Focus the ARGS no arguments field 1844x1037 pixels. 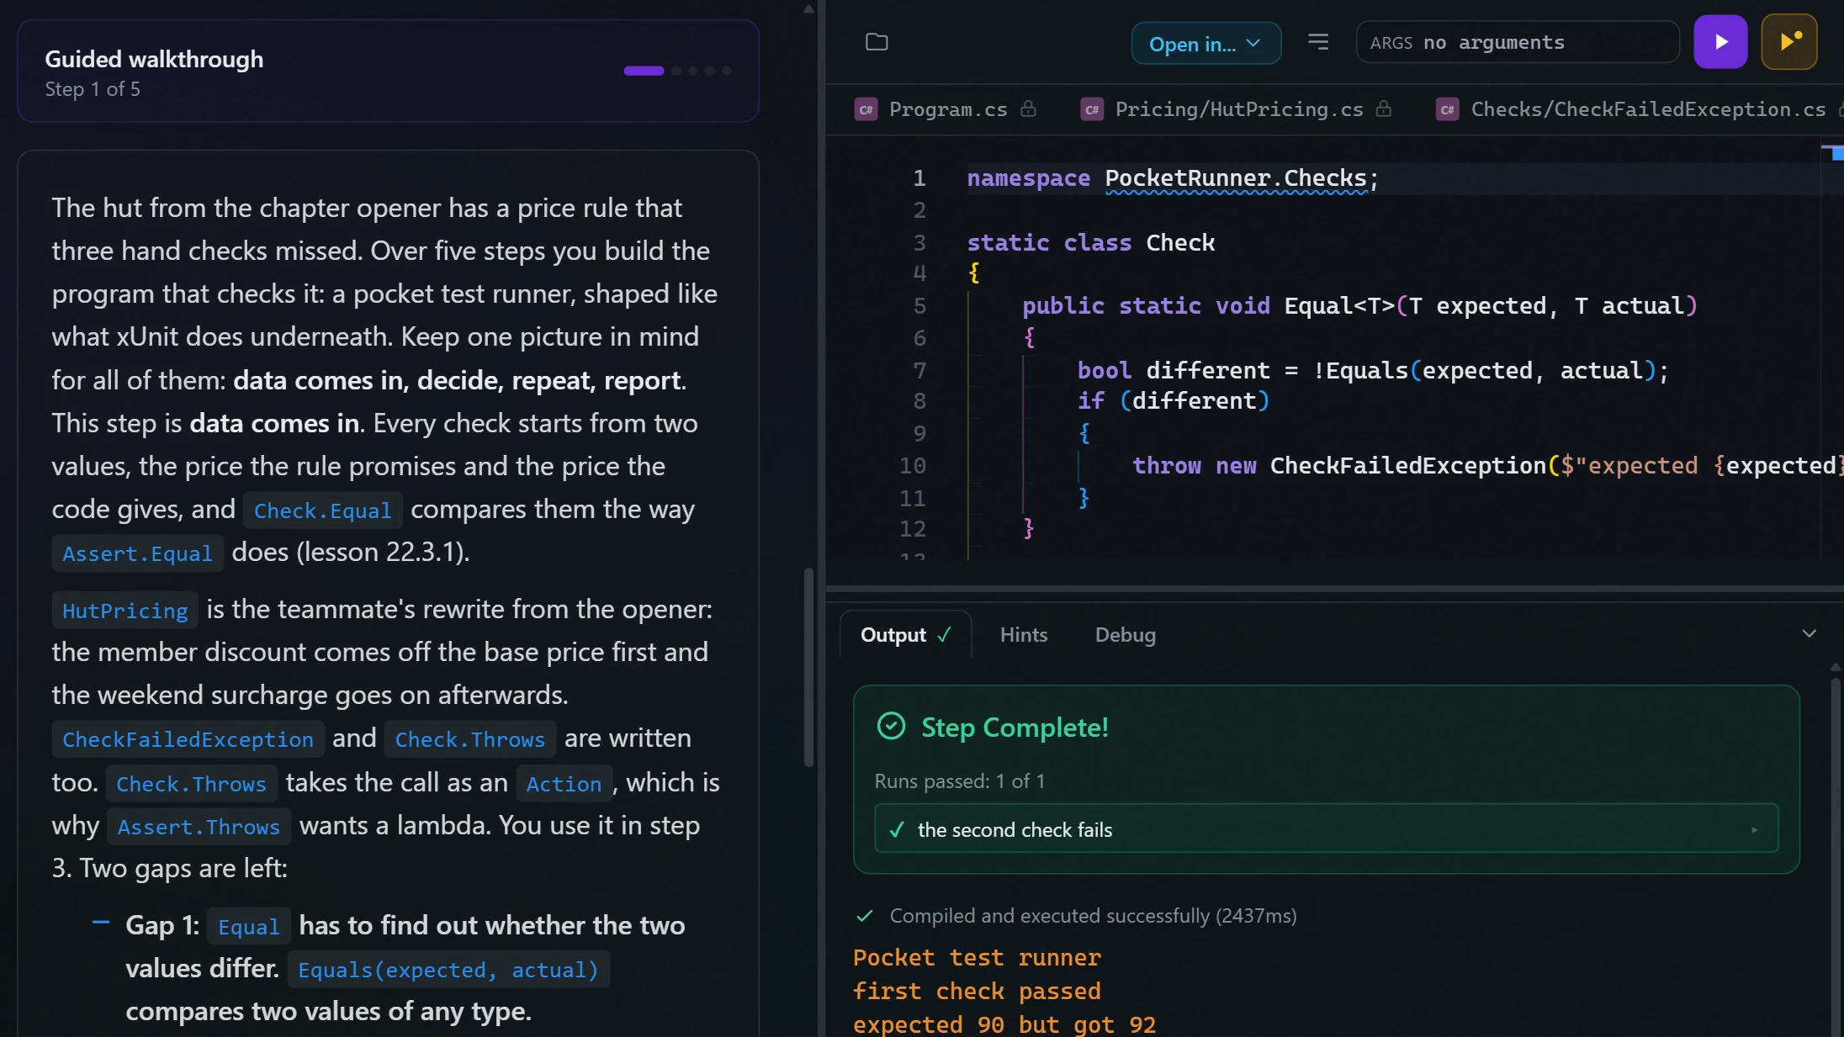1518,42
